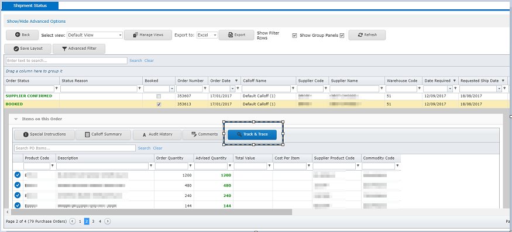Open Manage Views
Viewport: 512px width, 232px height.
(x=148, y=35)
